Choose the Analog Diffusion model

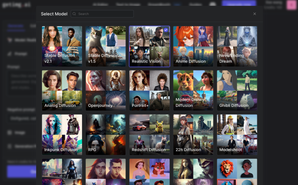pos(62,90)
